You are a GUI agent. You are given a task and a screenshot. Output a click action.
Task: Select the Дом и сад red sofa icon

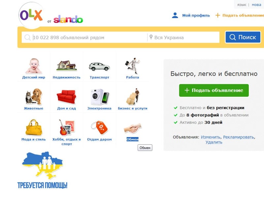(67, 97)
